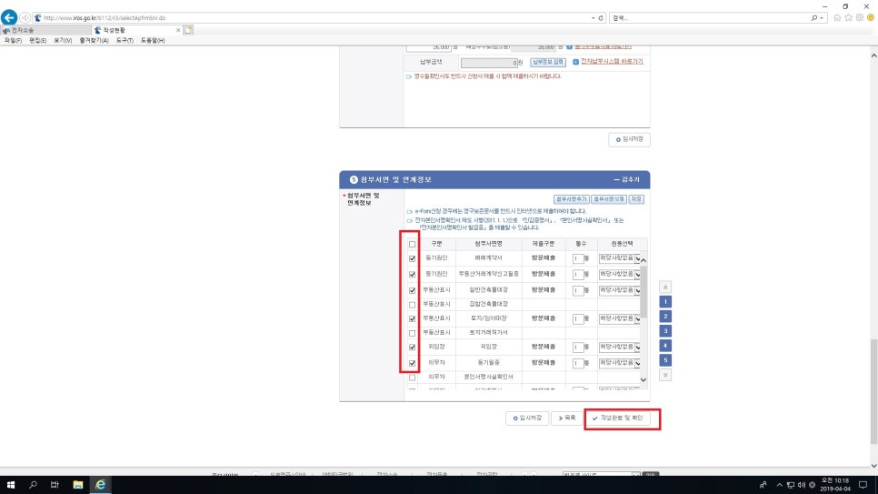Open taskbar search magnifier
The width and height of the screenshot is (878, 494).
point(33,485)
